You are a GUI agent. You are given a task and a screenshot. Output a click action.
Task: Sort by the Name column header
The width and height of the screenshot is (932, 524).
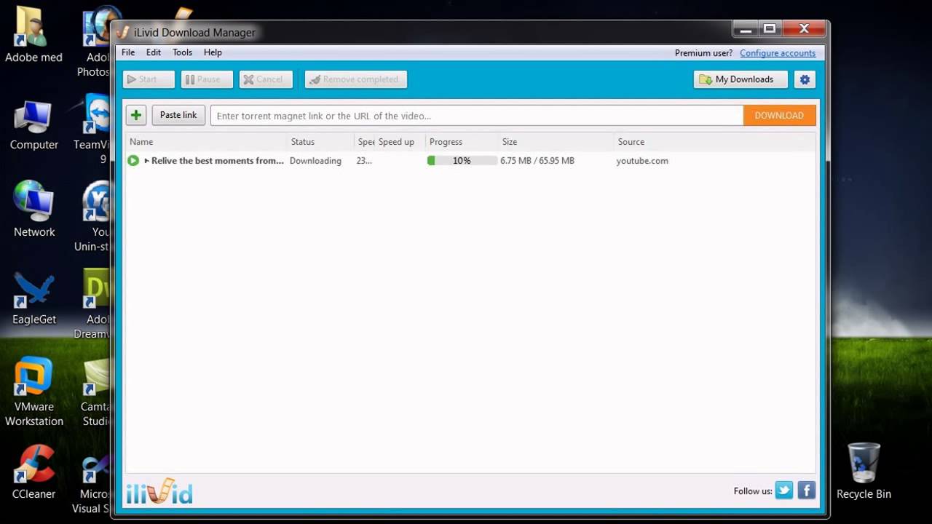[207, 142]
